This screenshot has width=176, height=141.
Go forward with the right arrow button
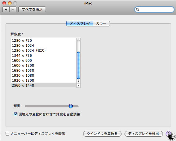coord(13,10)
